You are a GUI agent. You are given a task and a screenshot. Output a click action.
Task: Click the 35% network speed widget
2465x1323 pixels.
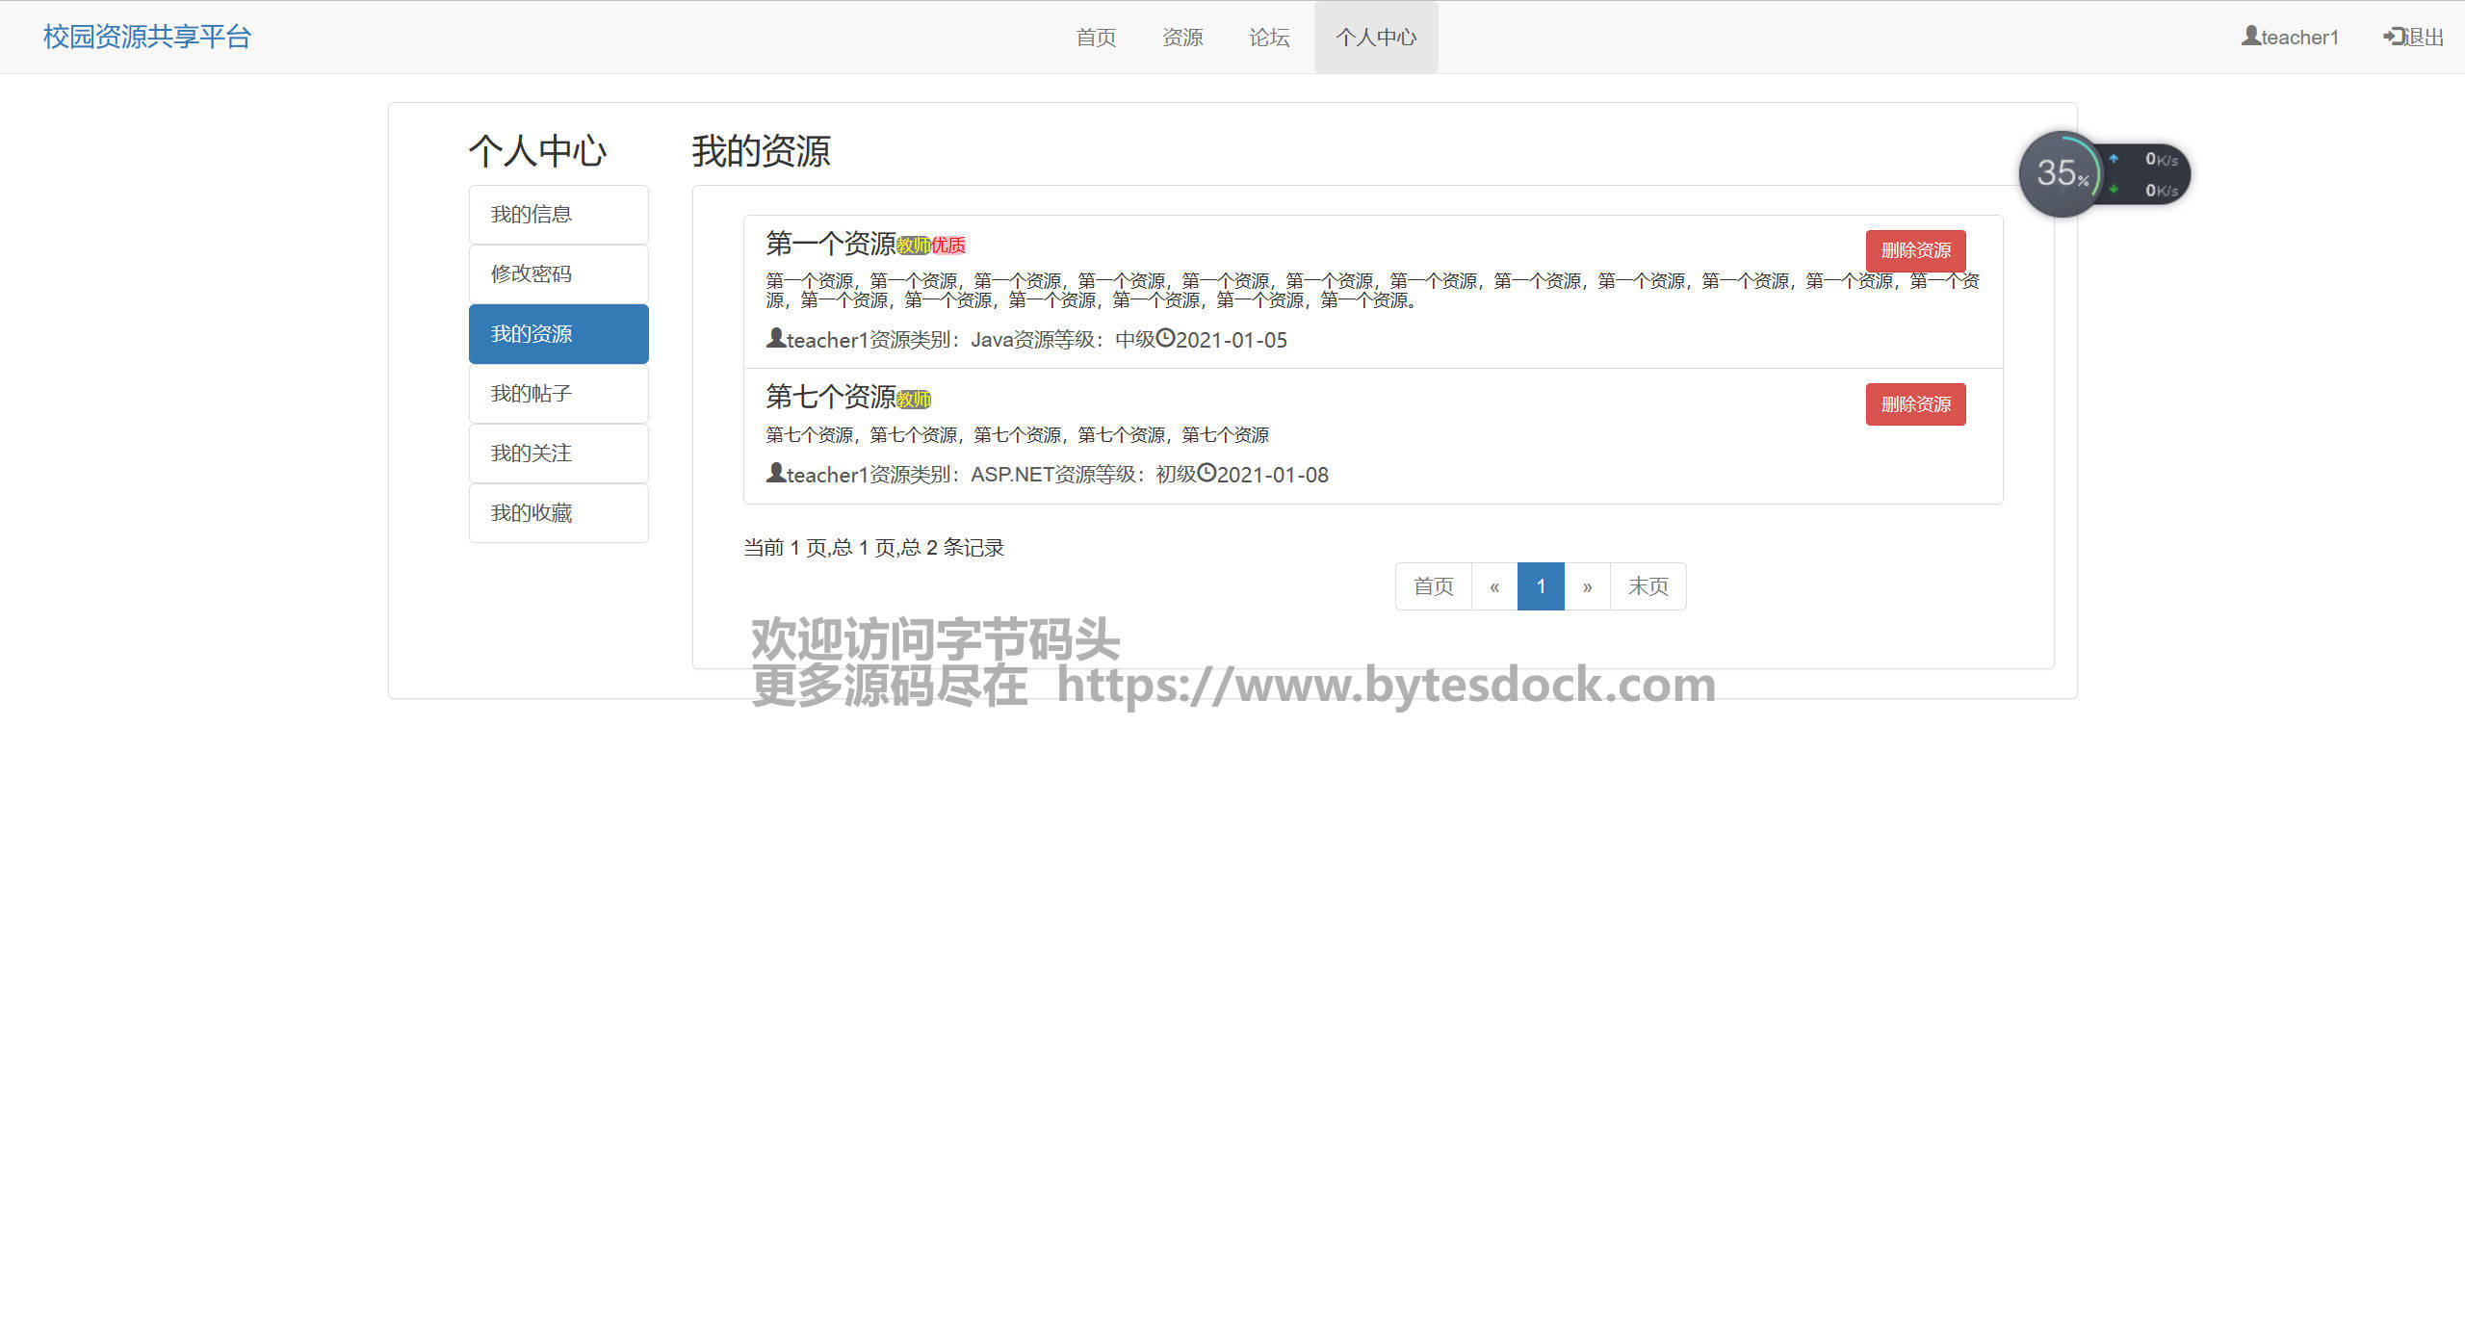2062,174
